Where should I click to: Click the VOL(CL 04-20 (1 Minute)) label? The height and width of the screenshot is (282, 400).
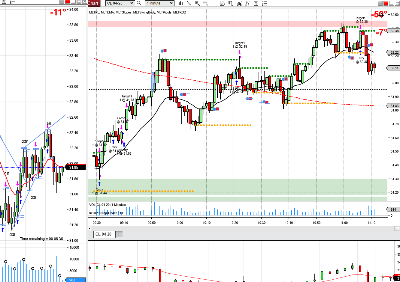click(x=108, y=205)
